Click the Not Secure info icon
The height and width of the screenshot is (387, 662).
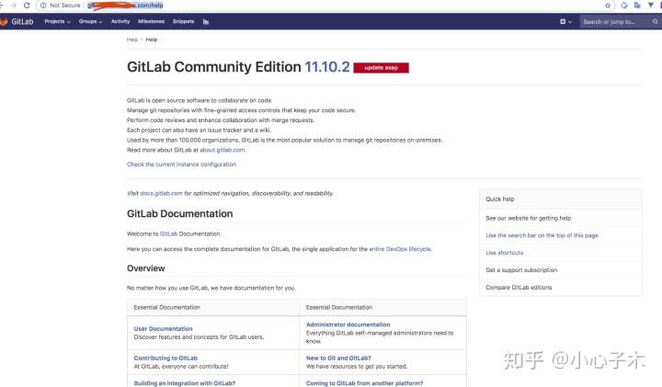[x=43, y=6]
